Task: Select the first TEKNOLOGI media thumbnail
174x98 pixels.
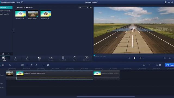Action: point(20,14)
